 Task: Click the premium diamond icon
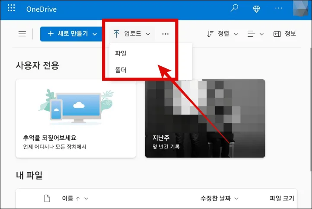pyautogui.click(x=256, y=9)
